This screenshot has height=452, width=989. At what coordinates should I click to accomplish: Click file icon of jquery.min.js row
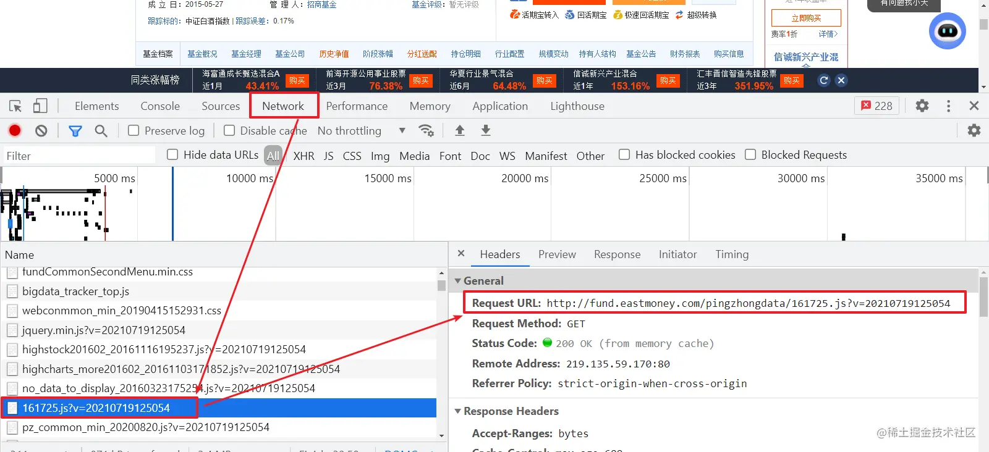tap(12, 330)
